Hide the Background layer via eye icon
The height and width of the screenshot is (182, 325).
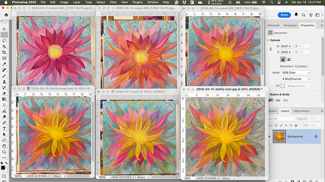[x=269, y=137]
